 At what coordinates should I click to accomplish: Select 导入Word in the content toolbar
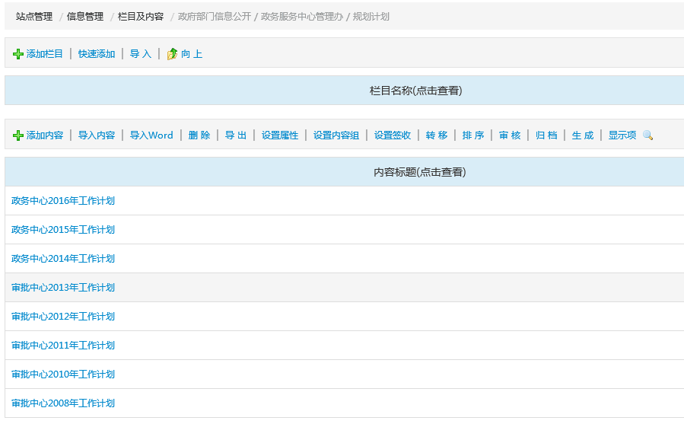point(151,135)
